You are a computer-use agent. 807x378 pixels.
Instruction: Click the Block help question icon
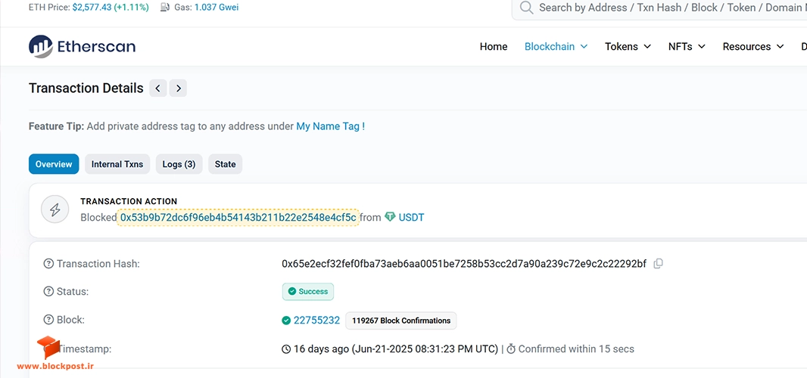pos(48,320)
